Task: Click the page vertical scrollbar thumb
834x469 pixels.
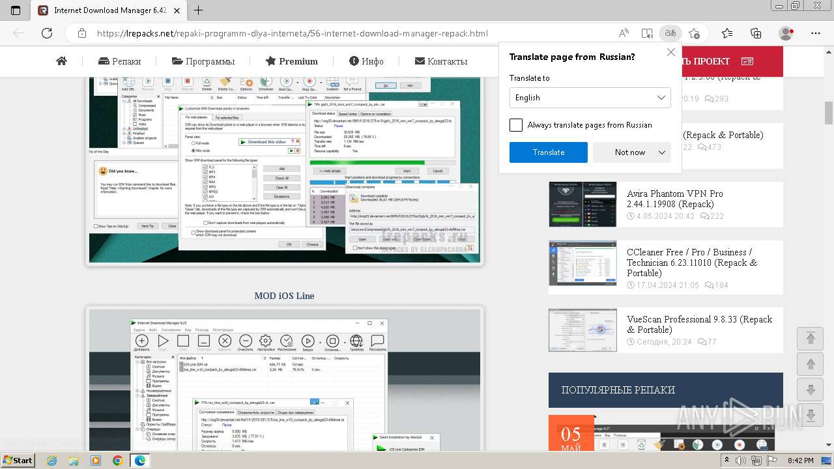Action: (829, 113)
